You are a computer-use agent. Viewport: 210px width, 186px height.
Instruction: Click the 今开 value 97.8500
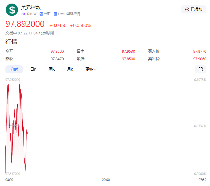point(57,51)
